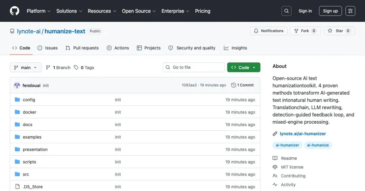Click the presentation folder icon
The width and height of the screenshot is (365, 191).
(17, 149)
